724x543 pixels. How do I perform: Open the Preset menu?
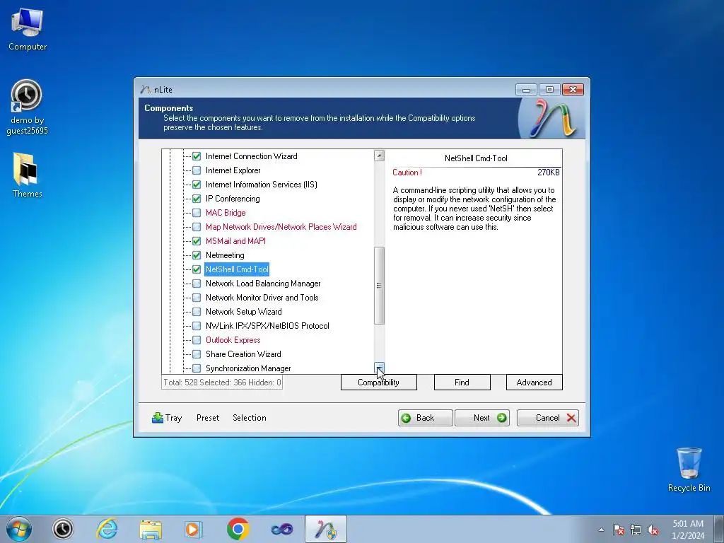208,418
